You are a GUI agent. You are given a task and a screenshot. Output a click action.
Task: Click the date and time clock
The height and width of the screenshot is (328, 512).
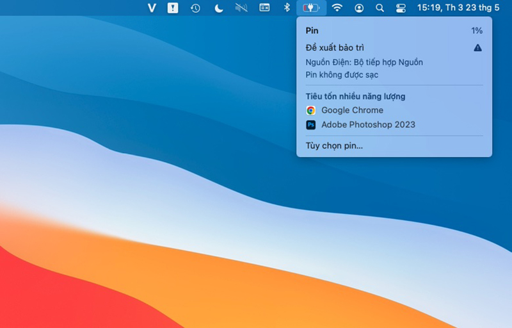click(458, 8)
